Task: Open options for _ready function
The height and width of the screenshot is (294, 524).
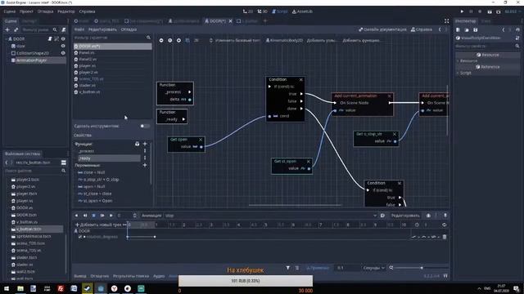Action: (145, 158)
